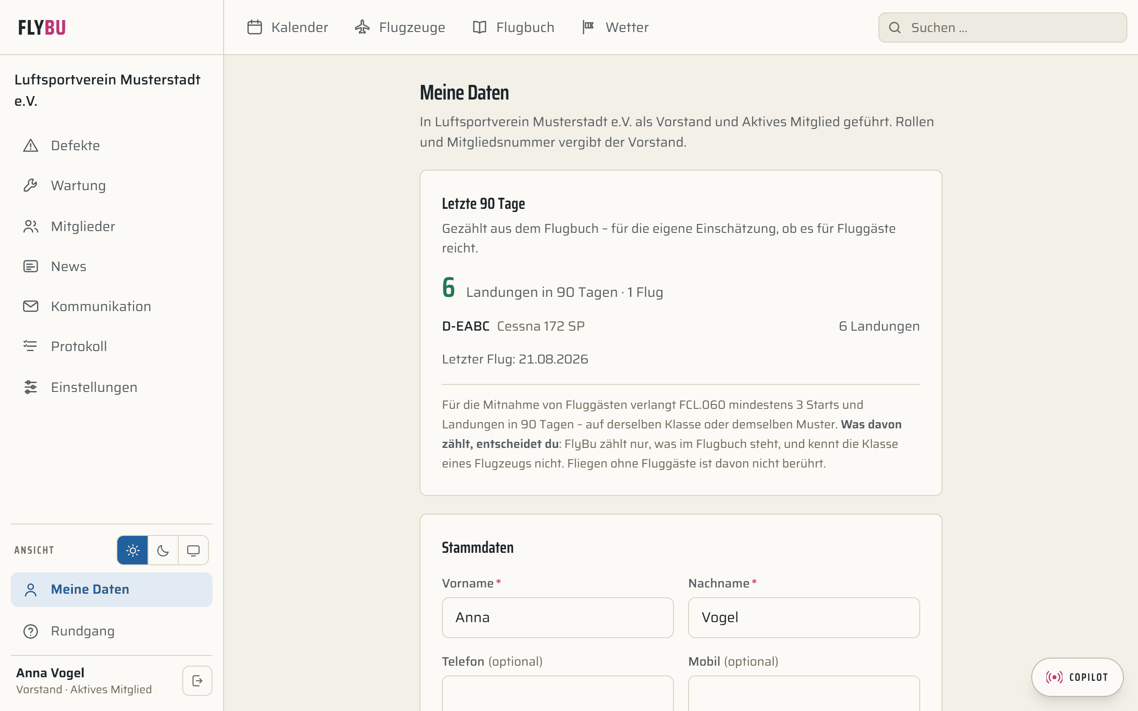
Task: Click the Telefon input field
Action: [558, 694]
